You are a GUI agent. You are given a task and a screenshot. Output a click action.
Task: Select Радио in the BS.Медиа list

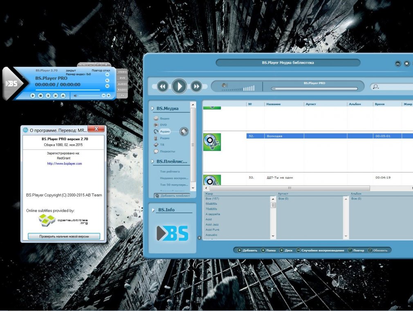(165, 138)
